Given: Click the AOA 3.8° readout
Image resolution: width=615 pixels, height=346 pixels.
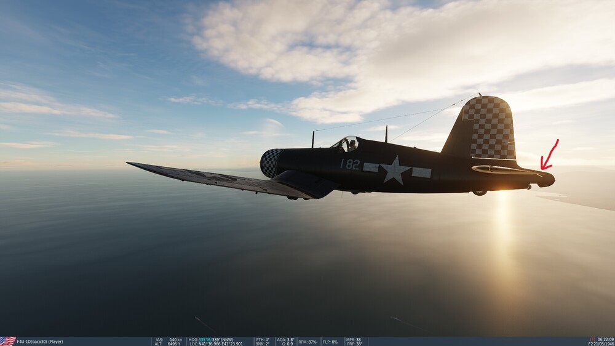Looking at the screenshot, I should click(285, 340).
